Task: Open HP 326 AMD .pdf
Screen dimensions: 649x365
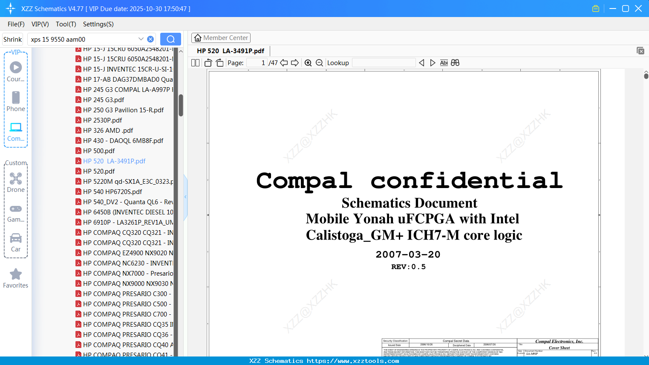Action: 104,130
